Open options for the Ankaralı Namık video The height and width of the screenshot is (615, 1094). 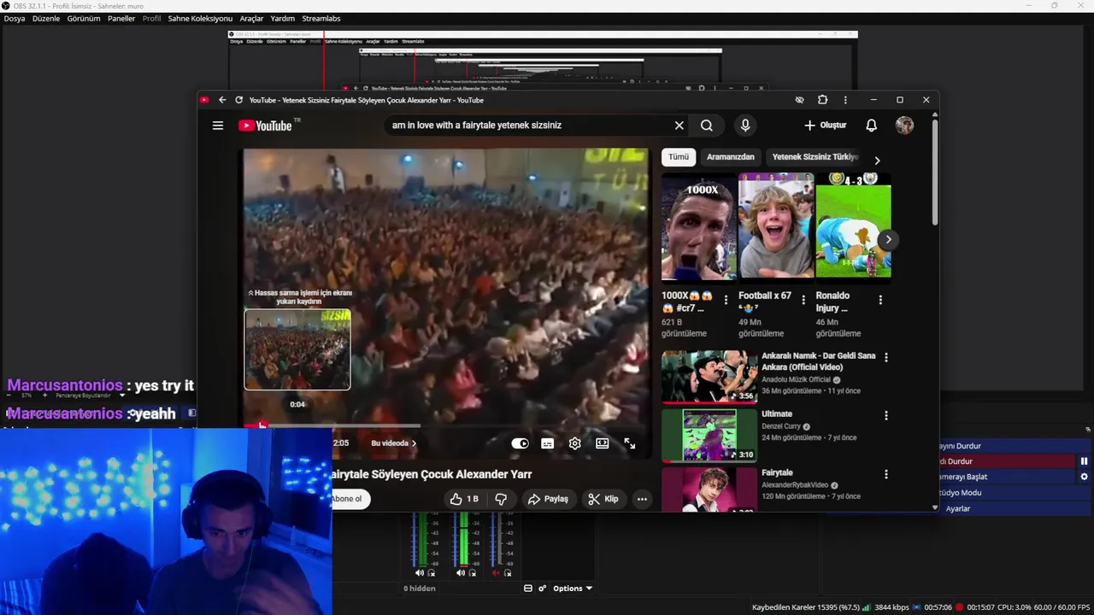click(x=886, y=358)
